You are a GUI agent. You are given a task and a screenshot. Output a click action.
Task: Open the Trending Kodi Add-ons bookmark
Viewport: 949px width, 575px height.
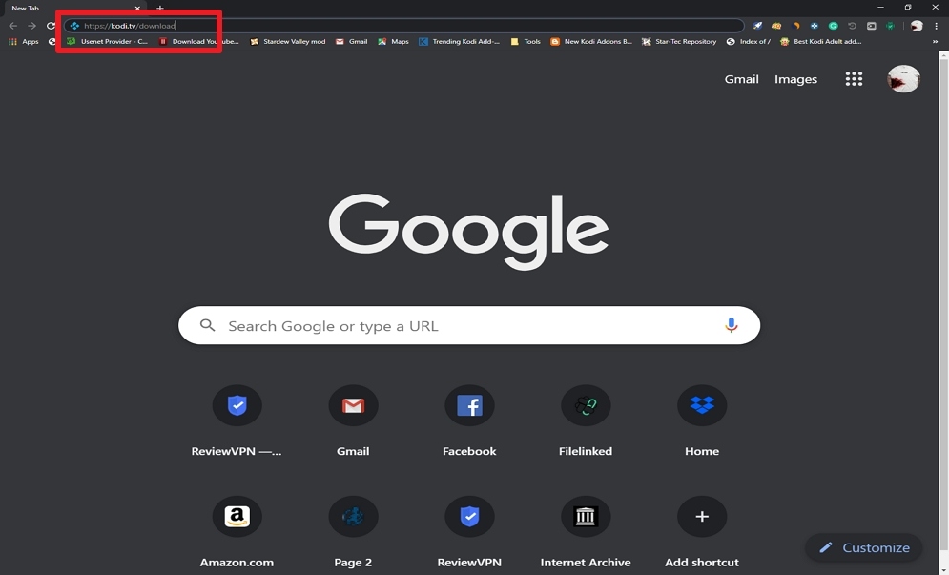(x=460, y=42)
